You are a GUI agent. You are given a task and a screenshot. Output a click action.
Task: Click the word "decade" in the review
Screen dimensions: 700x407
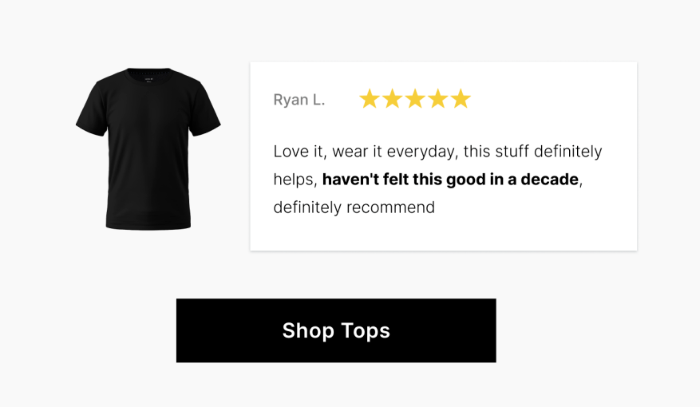(549, 180)
